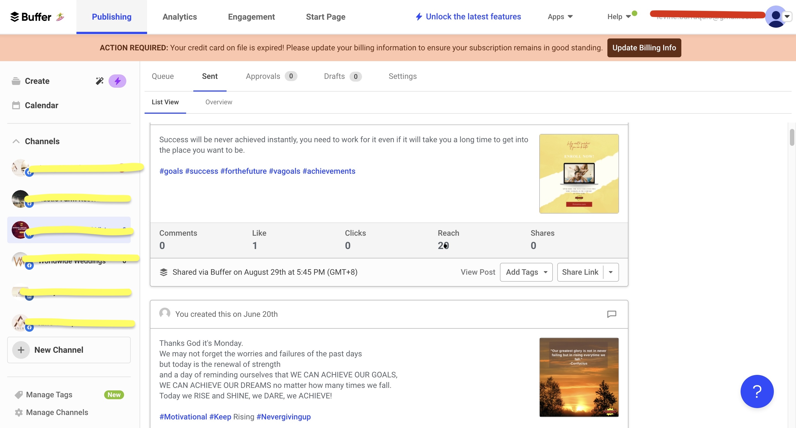Click the Update Billing Info button
This screenshot has height=428, width=796.
(x=644, y=48)
